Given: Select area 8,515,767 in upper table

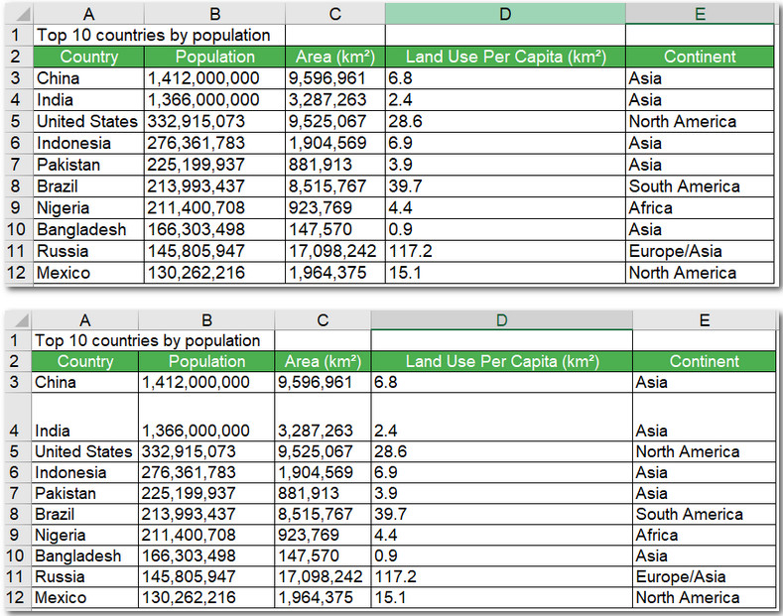Looking at the screenshot, I should pos(335,186).
